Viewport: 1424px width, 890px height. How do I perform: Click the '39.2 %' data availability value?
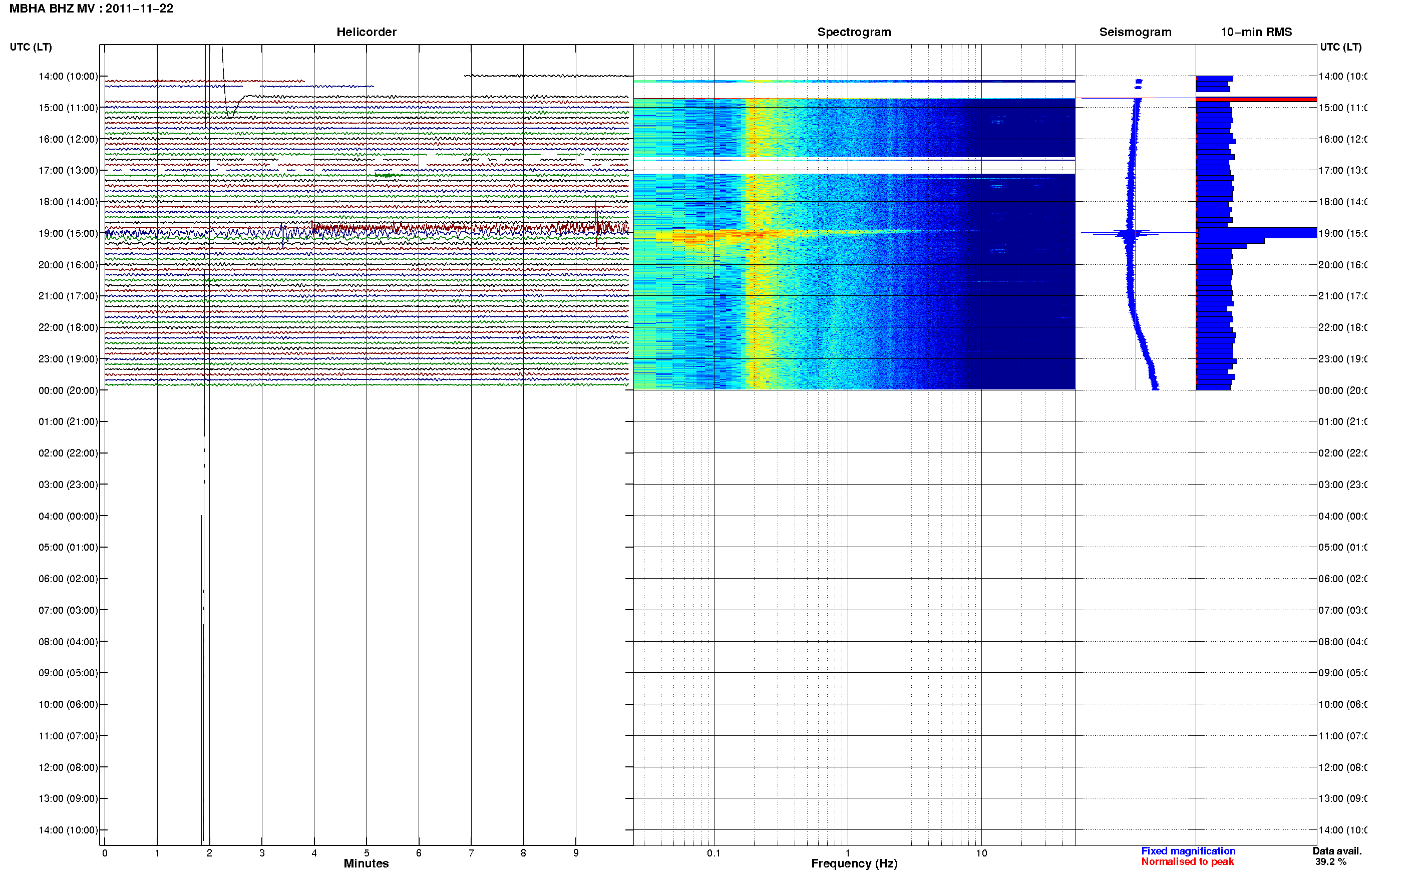(1330, 862)
